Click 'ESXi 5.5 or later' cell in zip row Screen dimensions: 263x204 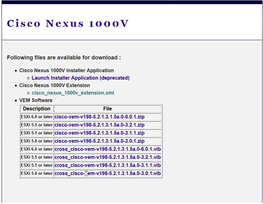[x=37, y=125]
